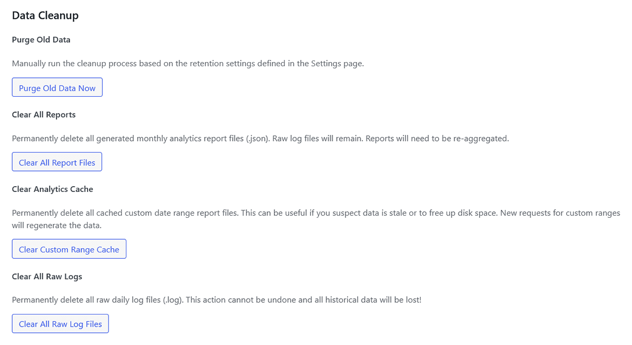Click the Purge Old Data Now button
Image resolution: width=632 pixels, height=345 pixels.
point(57,87)
